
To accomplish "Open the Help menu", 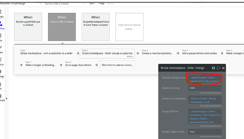I will [x=102, y=4].
